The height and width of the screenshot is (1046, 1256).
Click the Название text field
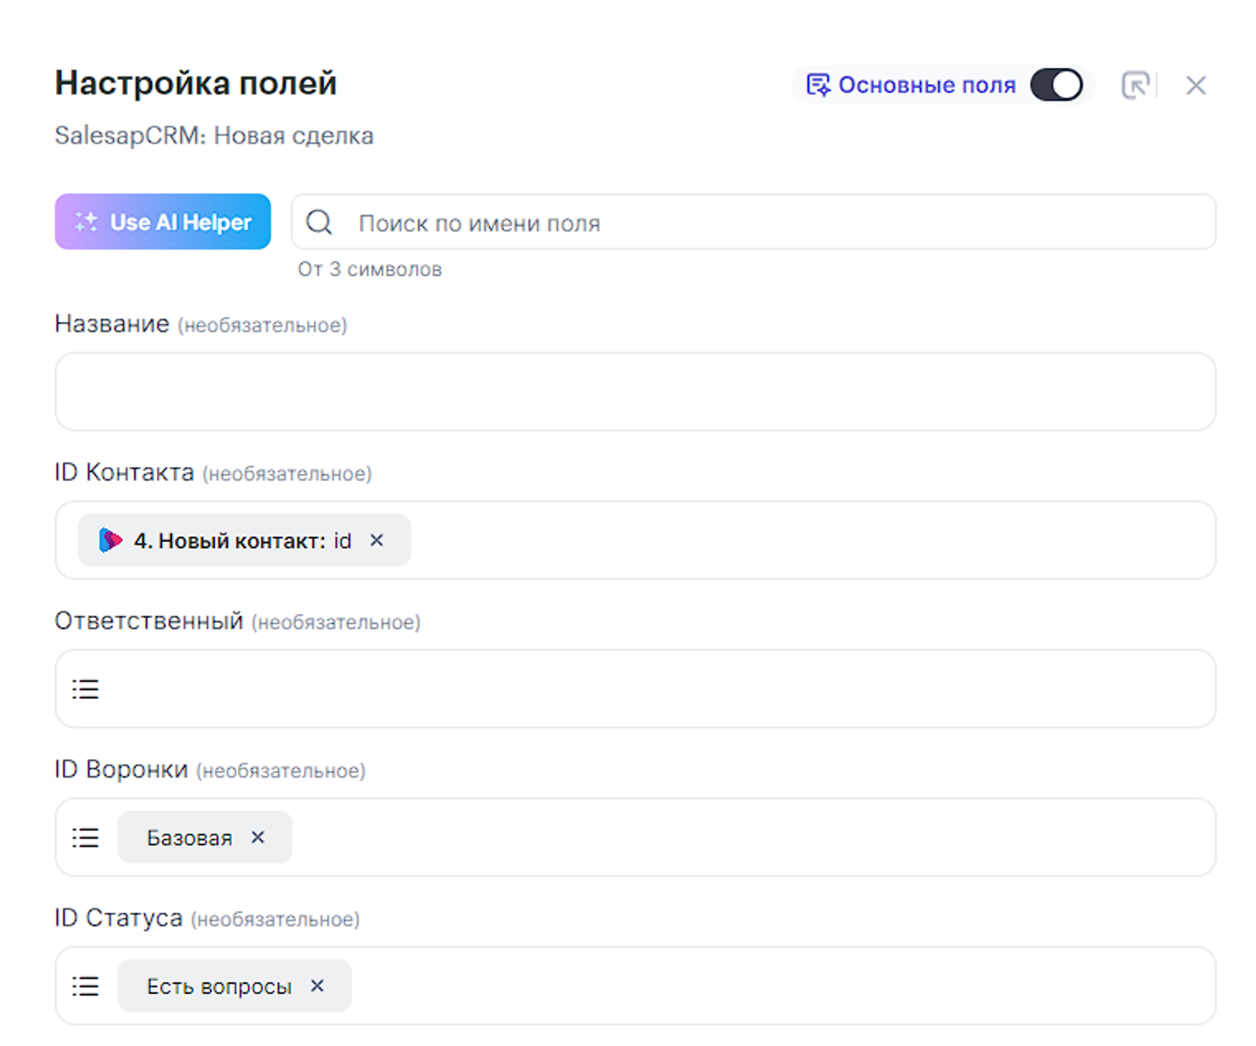pos(635,392)
